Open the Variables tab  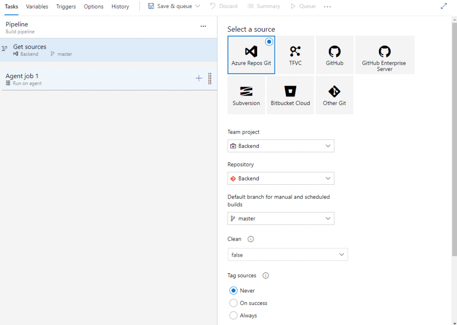point(37,6)
